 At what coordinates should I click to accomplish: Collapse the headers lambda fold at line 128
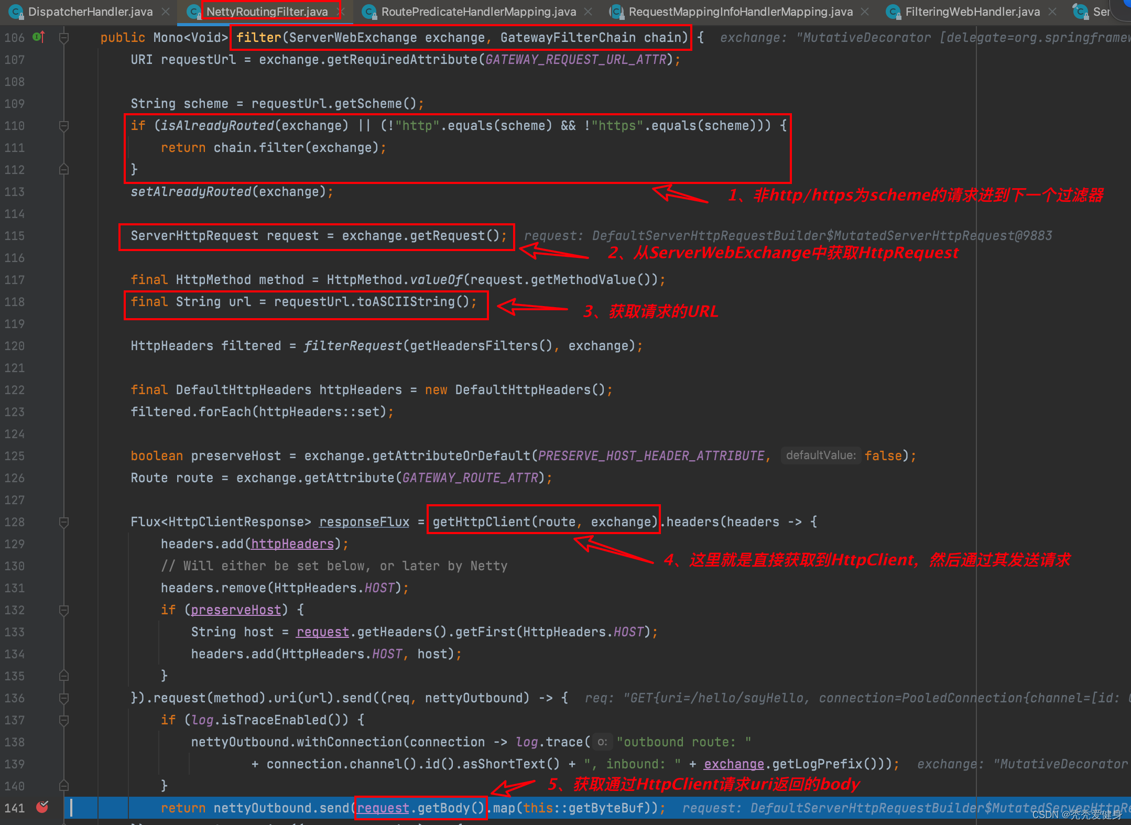tap(64, 522)
